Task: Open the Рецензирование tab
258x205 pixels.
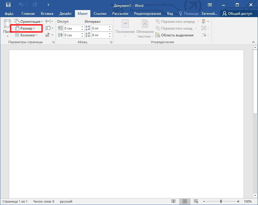Action: click(x=148, y=14)
